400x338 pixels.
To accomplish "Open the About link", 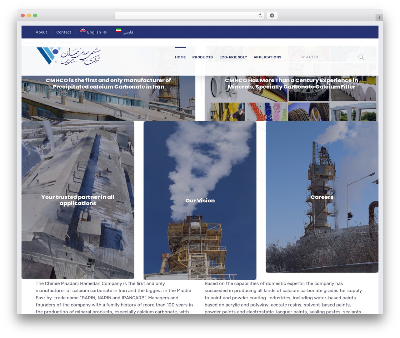I will [x=41, y=32].
